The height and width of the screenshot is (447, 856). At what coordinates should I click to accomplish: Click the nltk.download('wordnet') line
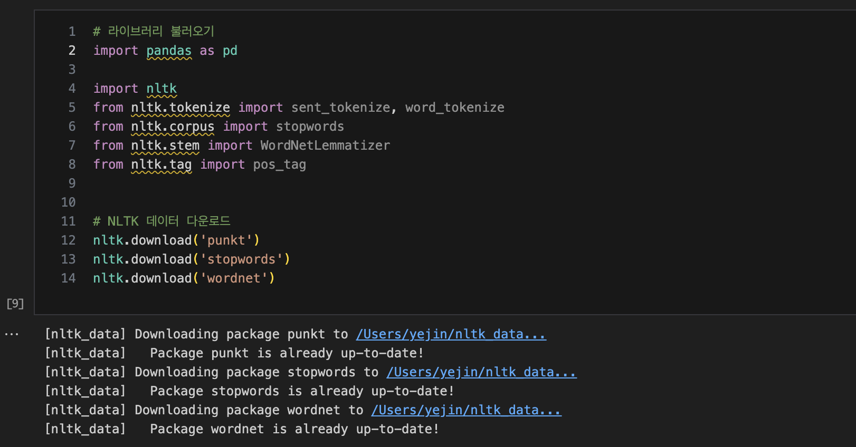pyautogui.click(x=184, y=278)
